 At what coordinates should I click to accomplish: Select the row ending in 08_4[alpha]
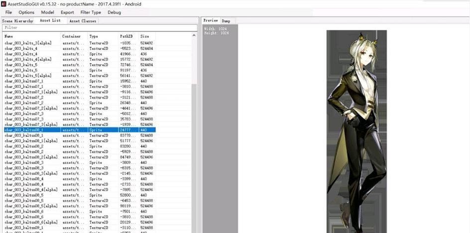[x=80, y=190]
